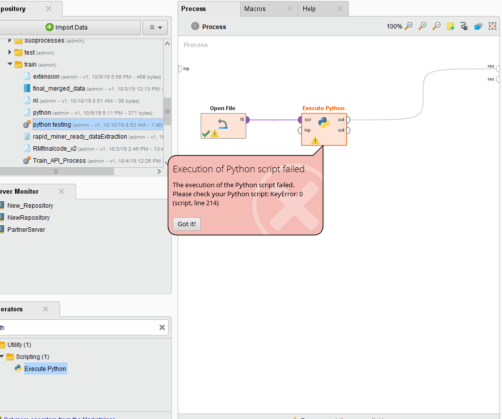Open the repository options dropdown menu
502x419 pixels.
(x=155, y=27)
